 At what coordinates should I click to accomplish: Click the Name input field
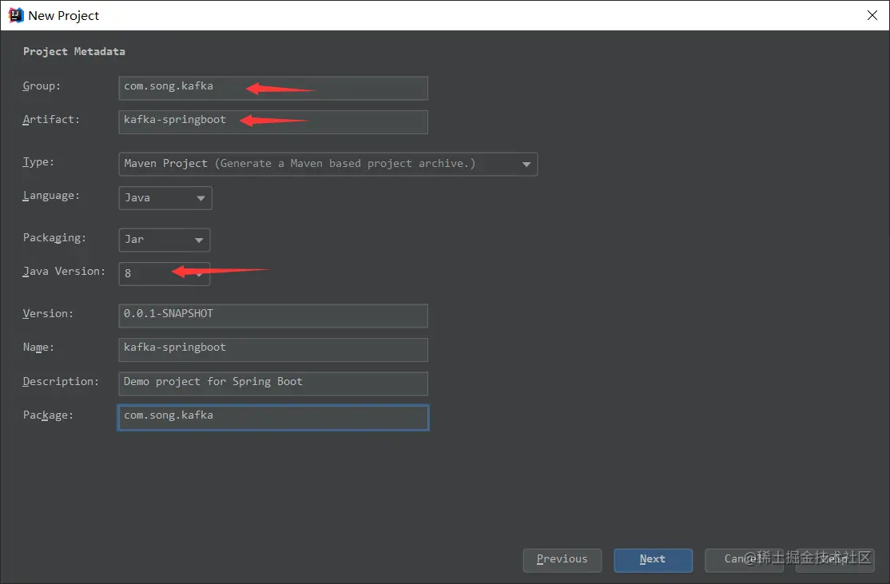[x=273, y=350]
